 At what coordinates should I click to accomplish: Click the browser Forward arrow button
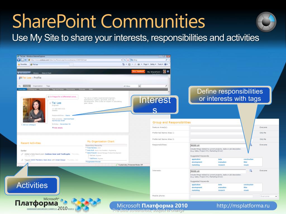(23, 60)
